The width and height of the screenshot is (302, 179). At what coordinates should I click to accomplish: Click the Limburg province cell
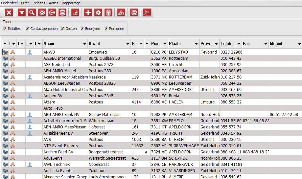210,102
